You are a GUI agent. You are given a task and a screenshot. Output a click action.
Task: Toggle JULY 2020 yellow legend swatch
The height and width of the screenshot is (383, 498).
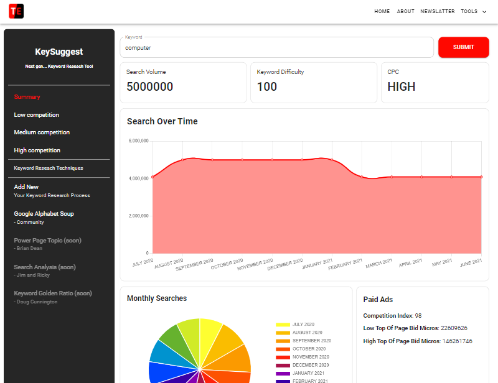283,325
